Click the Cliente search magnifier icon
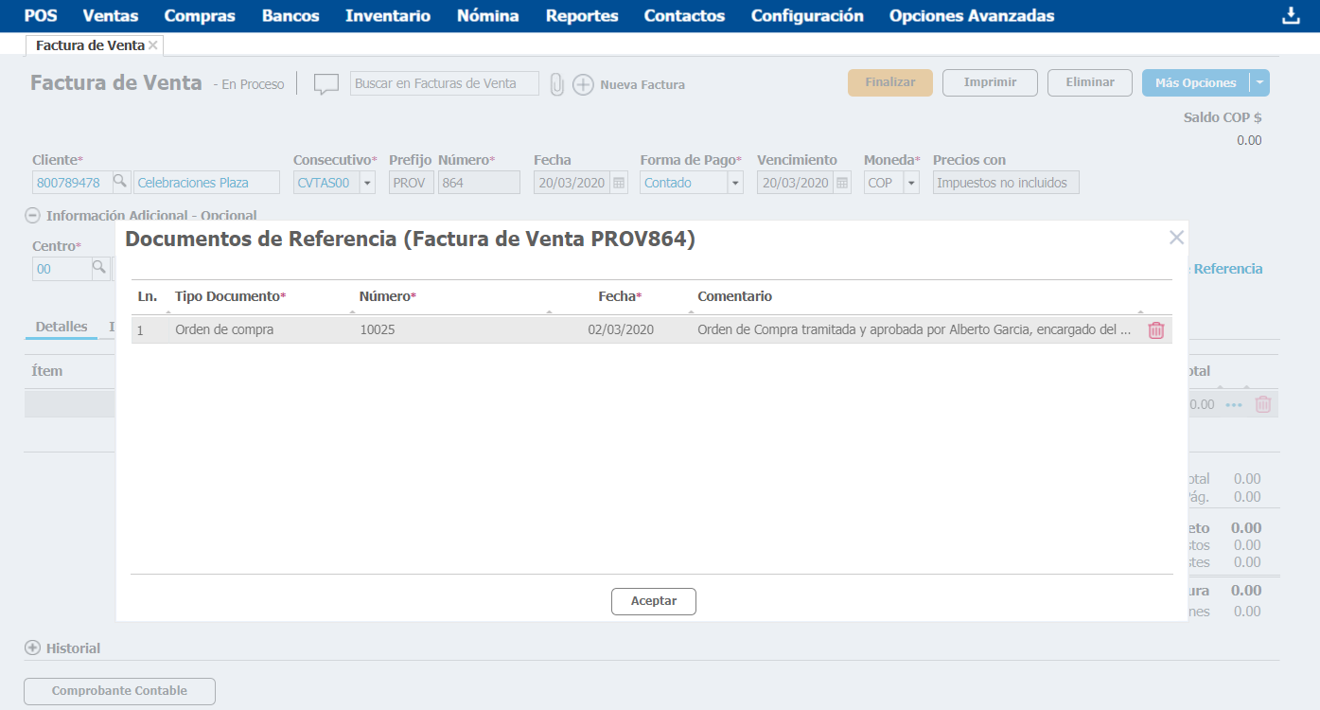1320x710 pixels. pyautogui.click(x=120, y=183)
